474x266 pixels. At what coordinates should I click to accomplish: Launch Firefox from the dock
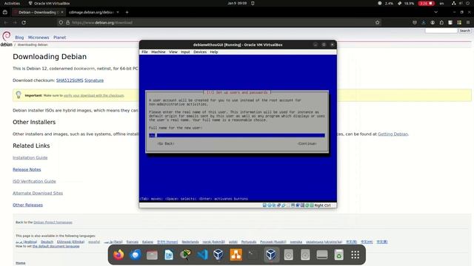(118, 255)
